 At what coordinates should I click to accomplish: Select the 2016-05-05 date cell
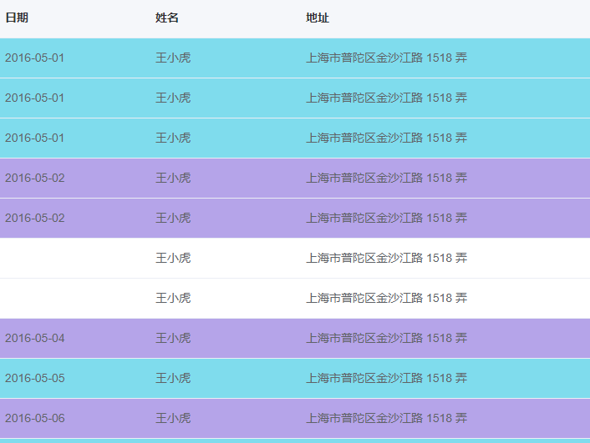[34, 378]
